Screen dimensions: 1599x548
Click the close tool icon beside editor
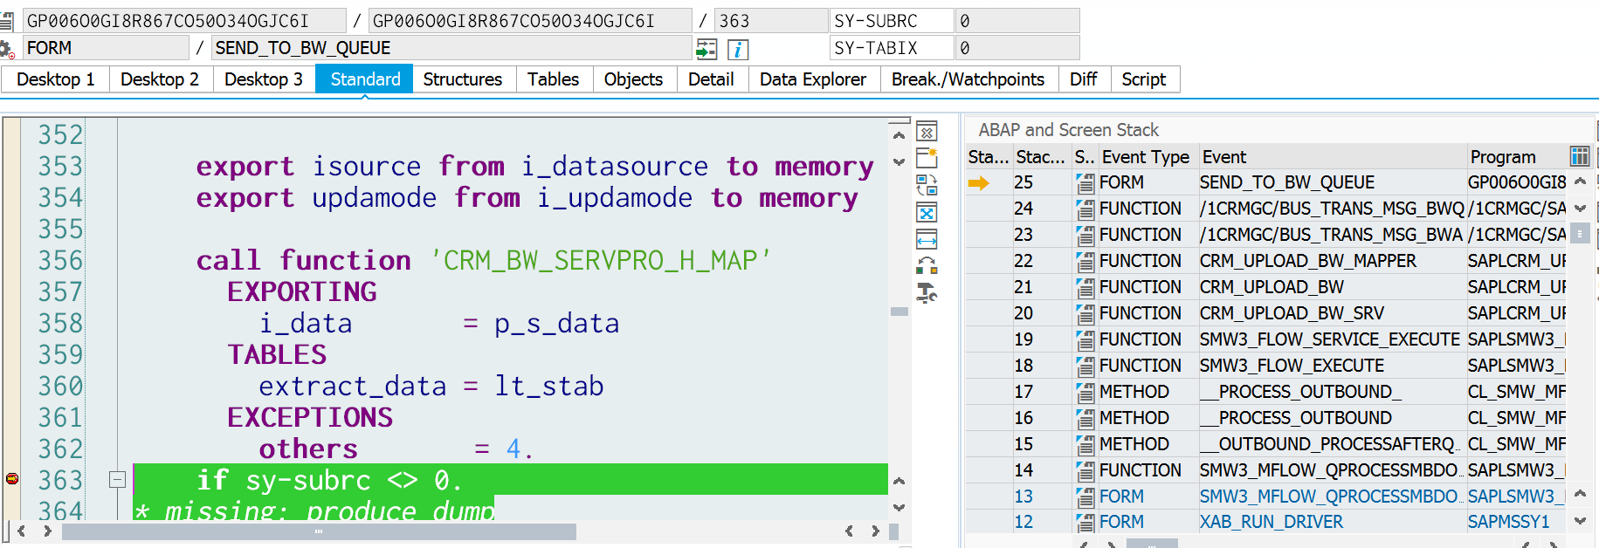pos(927,132)
